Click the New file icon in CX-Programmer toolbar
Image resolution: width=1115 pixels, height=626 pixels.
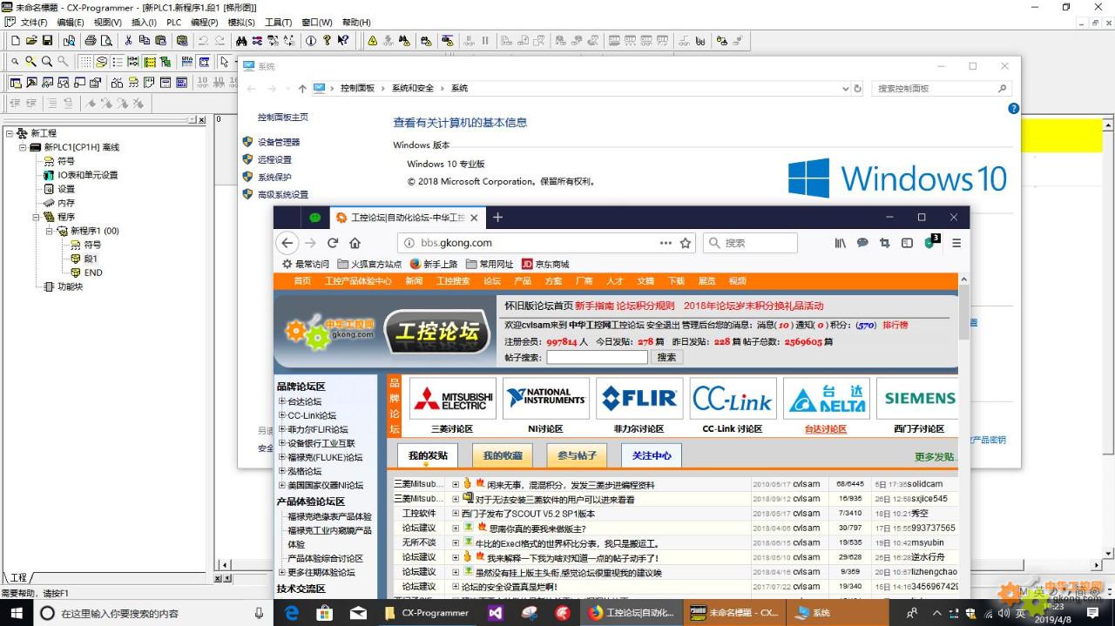point(15,40)
